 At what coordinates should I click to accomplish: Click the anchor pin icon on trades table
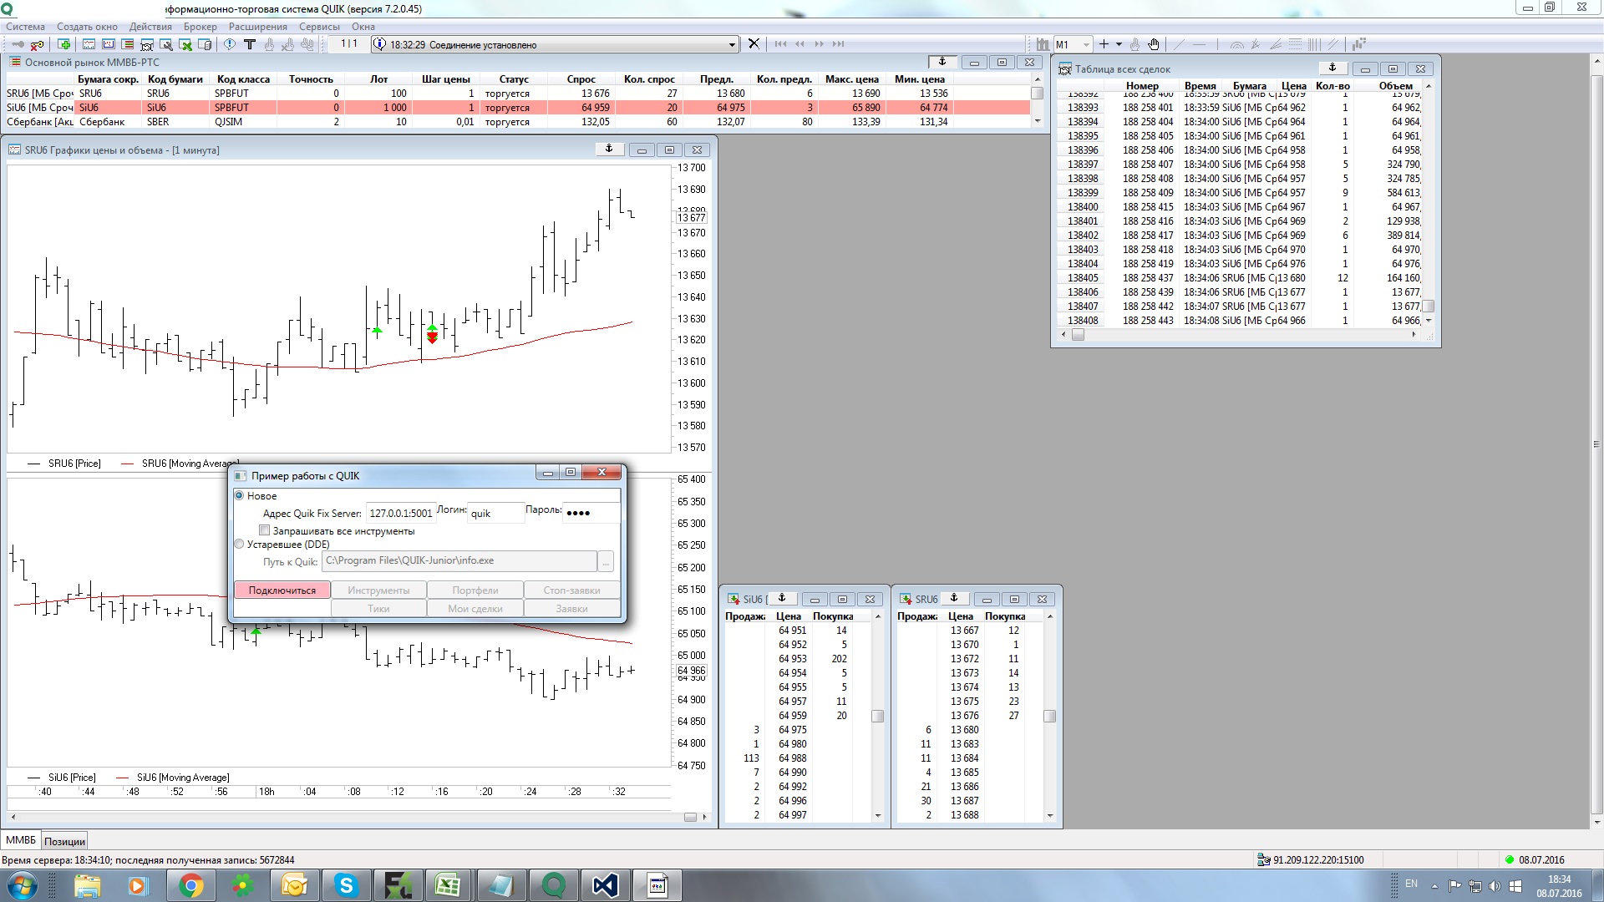[1332, 68]
